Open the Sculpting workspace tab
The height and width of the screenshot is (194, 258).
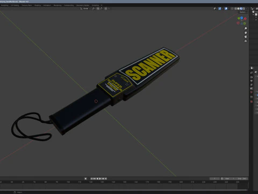(x=4, y=5)
